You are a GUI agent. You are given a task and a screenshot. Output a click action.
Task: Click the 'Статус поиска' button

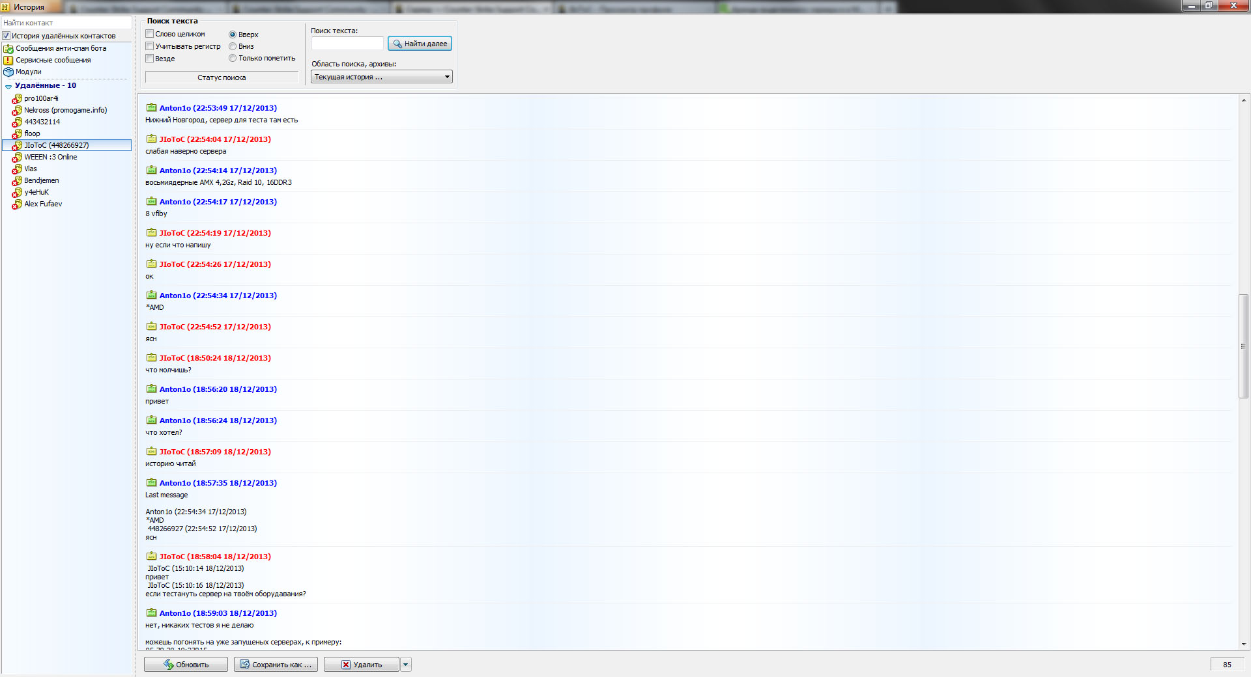click(222, 77)
